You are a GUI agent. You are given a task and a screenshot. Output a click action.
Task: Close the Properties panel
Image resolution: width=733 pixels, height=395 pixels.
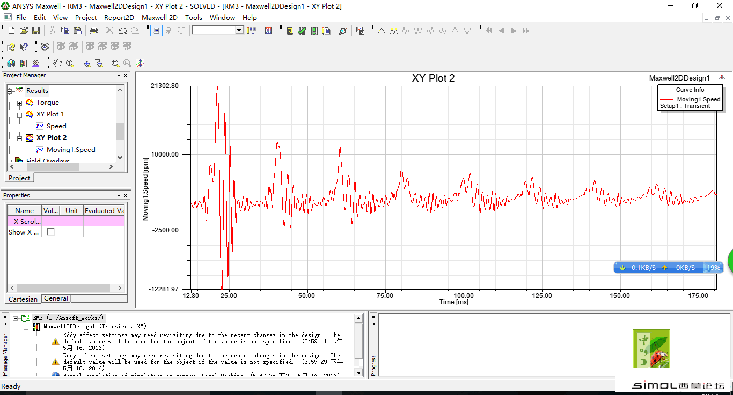click(126, 196)
